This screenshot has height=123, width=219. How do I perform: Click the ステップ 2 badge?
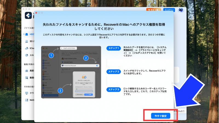point(114,72)
